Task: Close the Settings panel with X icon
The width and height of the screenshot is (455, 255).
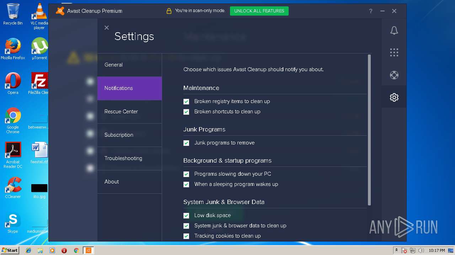Action: coord(107,28)
